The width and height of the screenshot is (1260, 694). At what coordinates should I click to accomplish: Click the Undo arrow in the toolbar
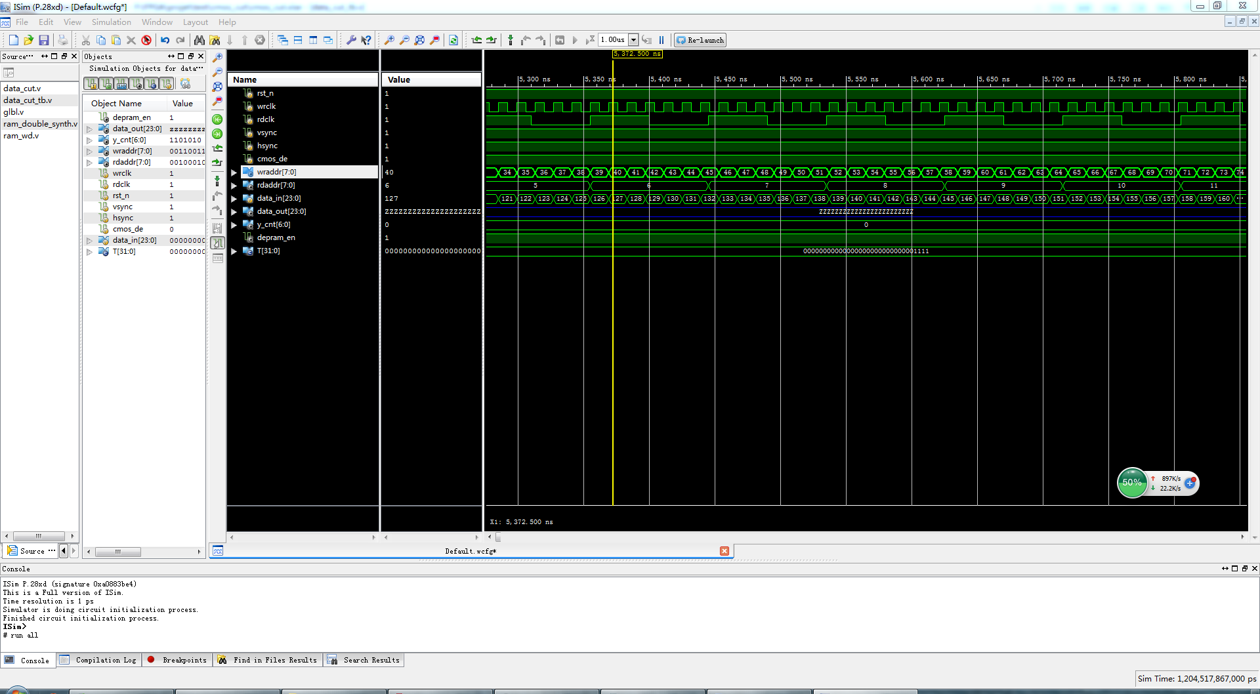pyautogui.click(x=165, y=40)
